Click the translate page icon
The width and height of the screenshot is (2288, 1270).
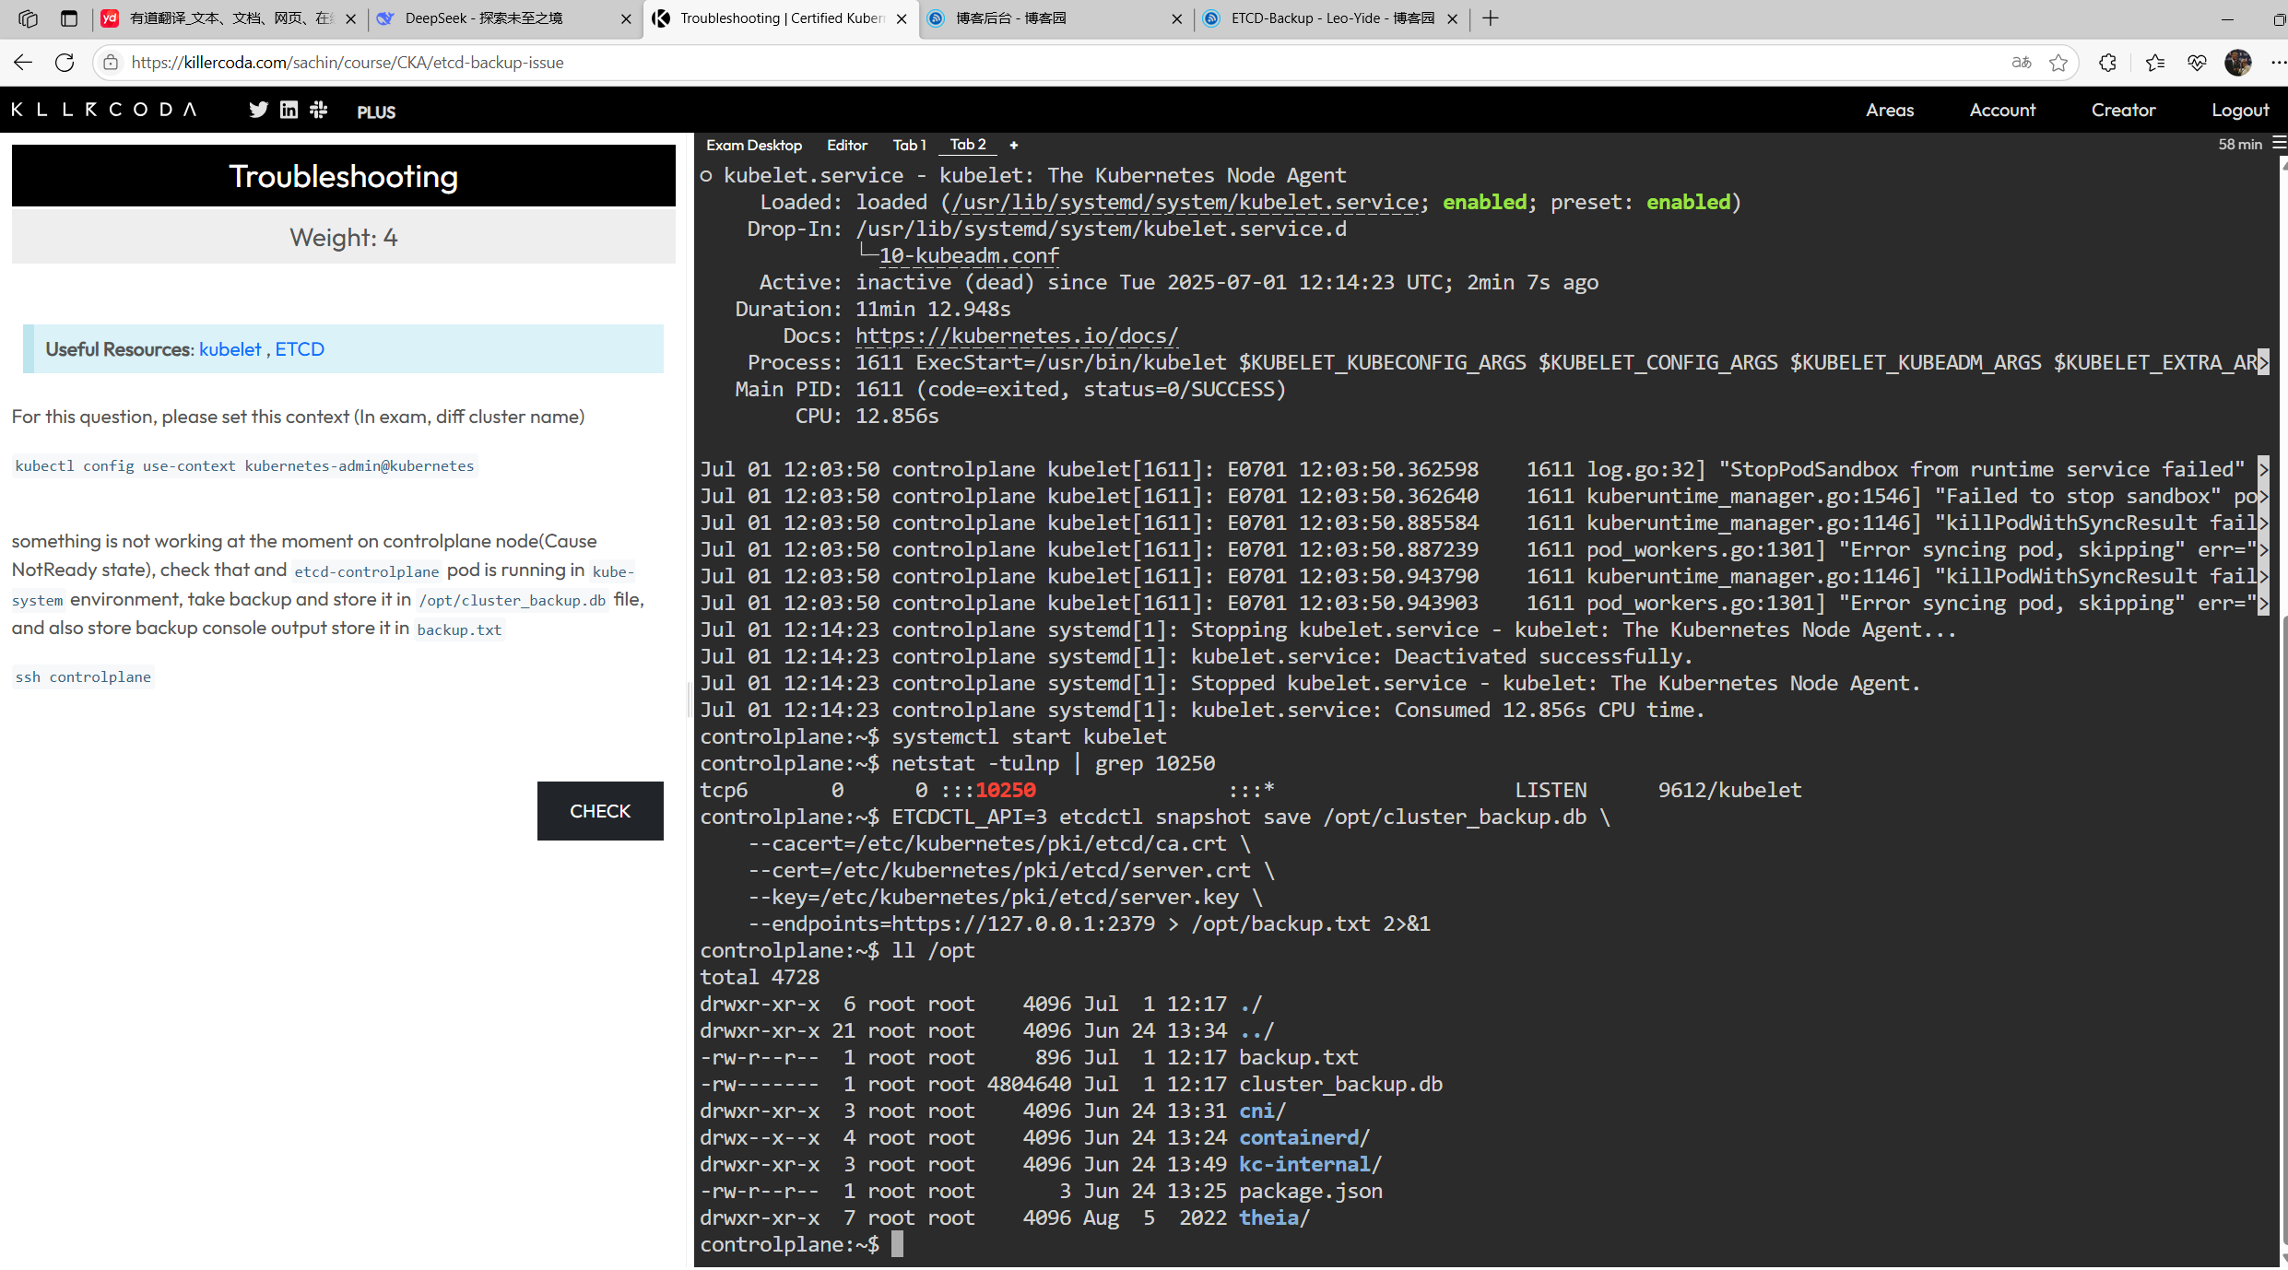[x=2022, y=63]
